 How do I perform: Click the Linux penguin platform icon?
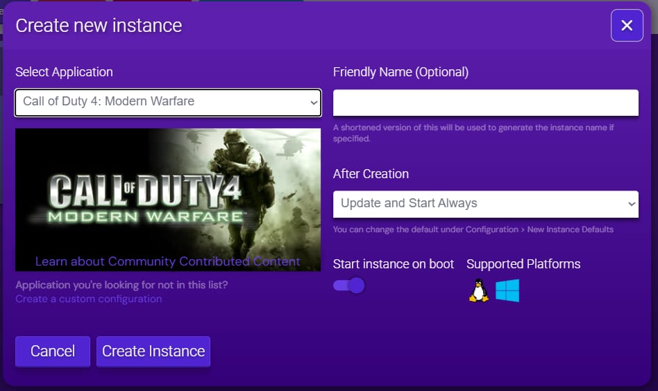pyautogui.click(x=478, y=290)
